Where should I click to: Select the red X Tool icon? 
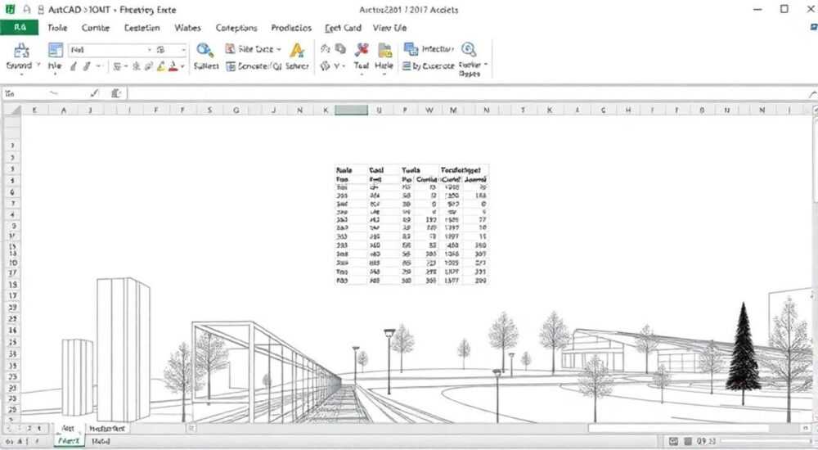click(361, 50)
